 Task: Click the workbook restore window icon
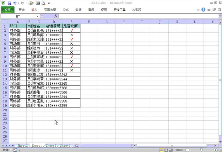click(214, 10)
